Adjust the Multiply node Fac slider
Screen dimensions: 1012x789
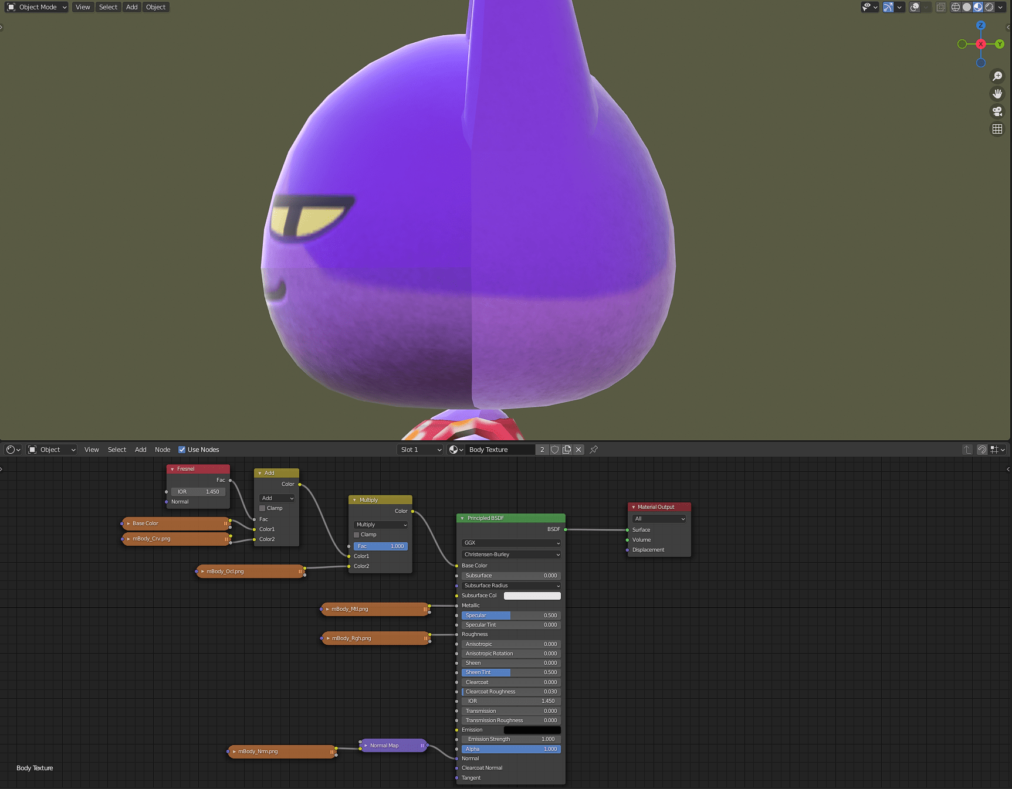pos(381,546)
